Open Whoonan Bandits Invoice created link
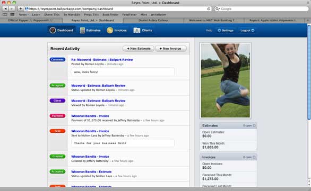The width and height of the screenshot is (311, 191). coord(90,157)
